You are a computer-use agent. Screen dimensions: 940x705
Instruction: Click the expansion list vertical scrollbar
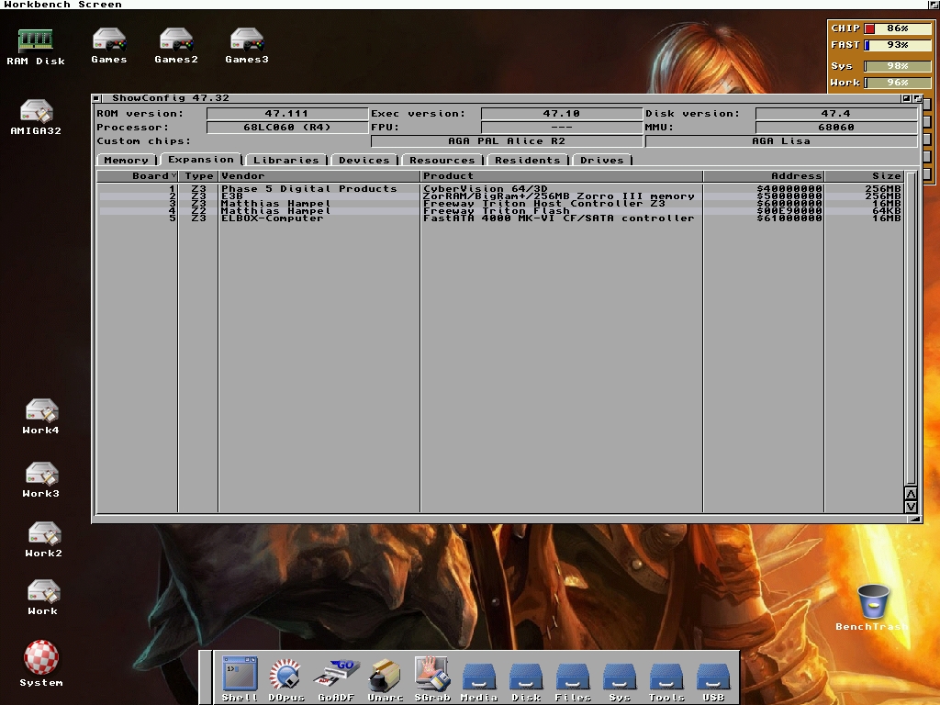911,329
